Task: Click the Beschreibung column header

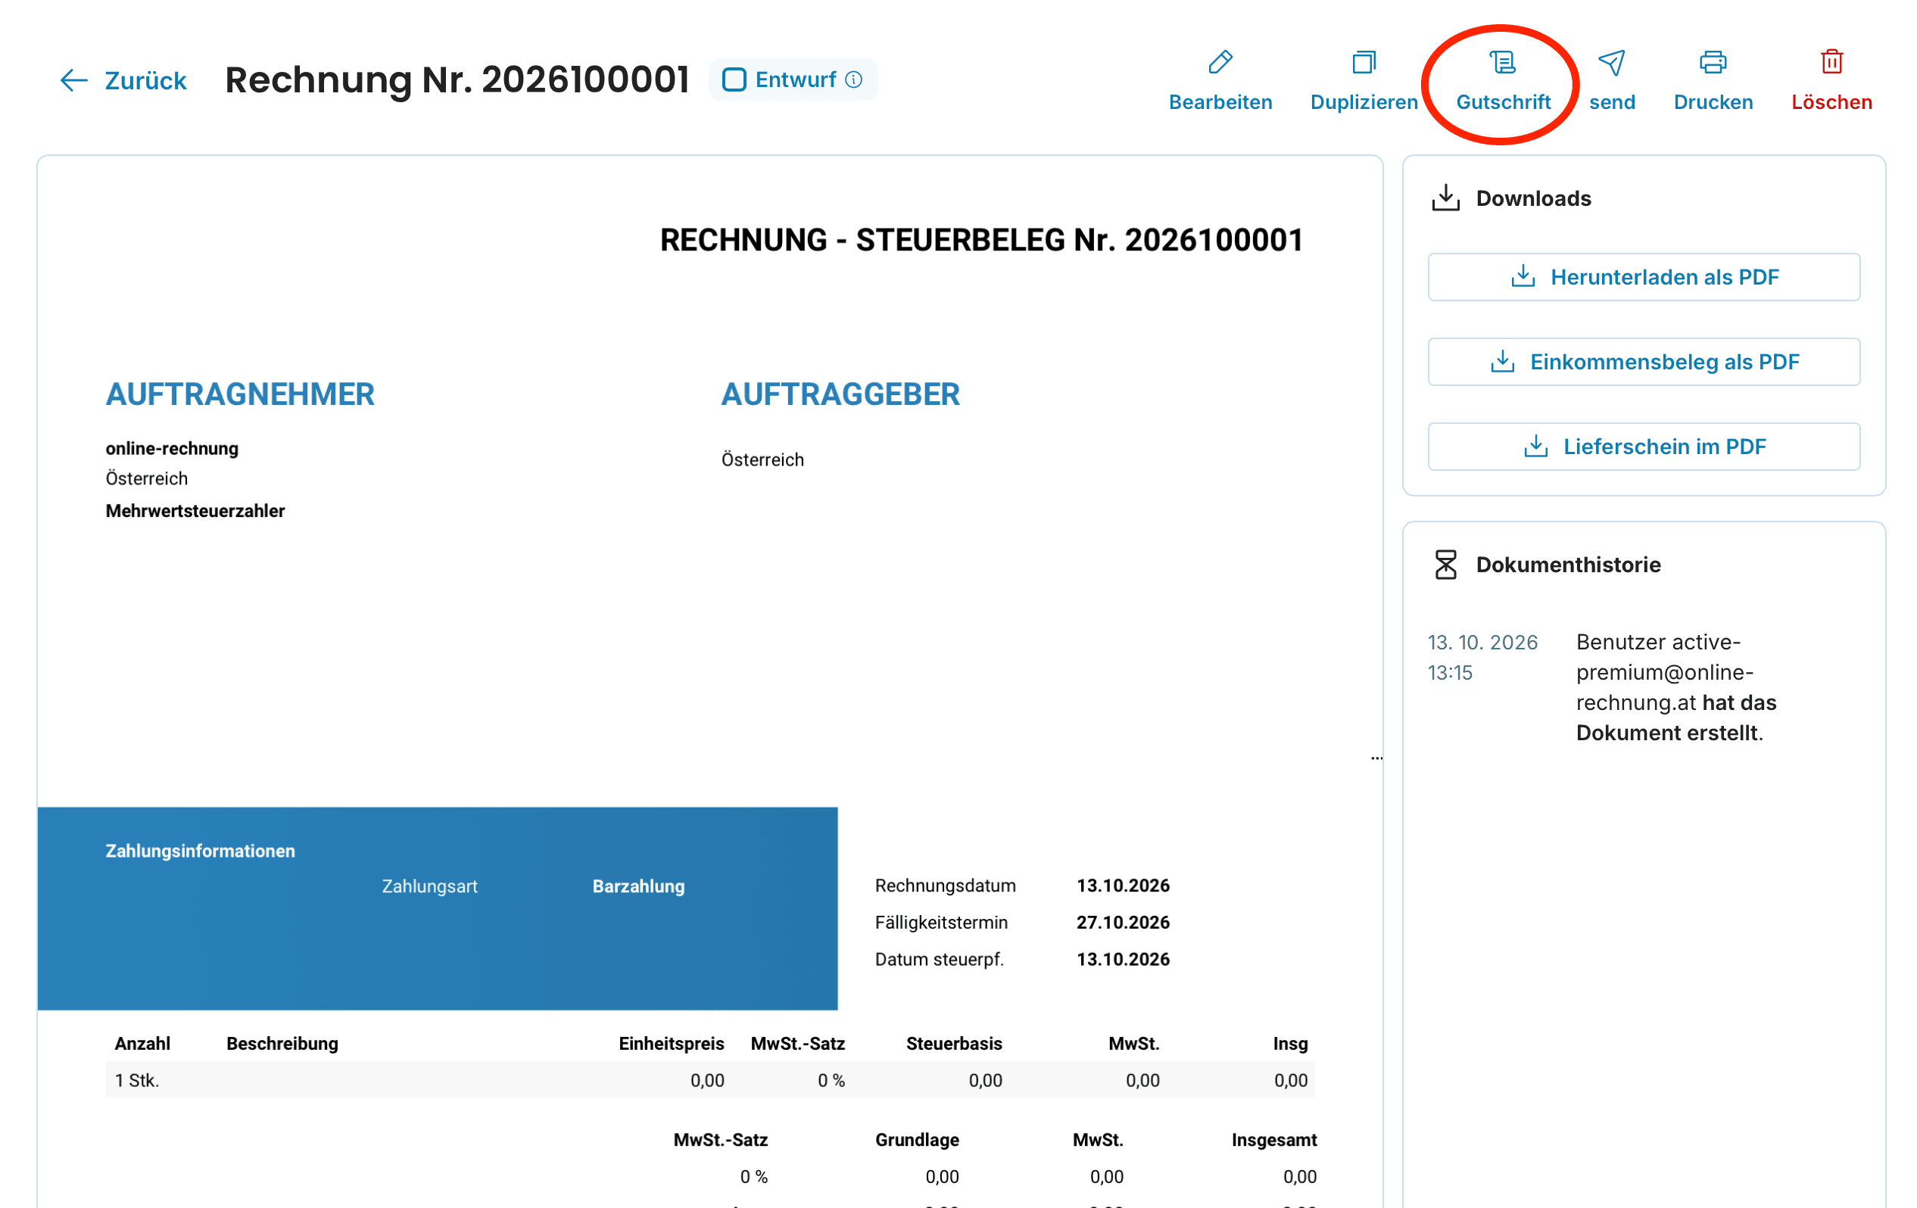Action: coord(282,1043)
